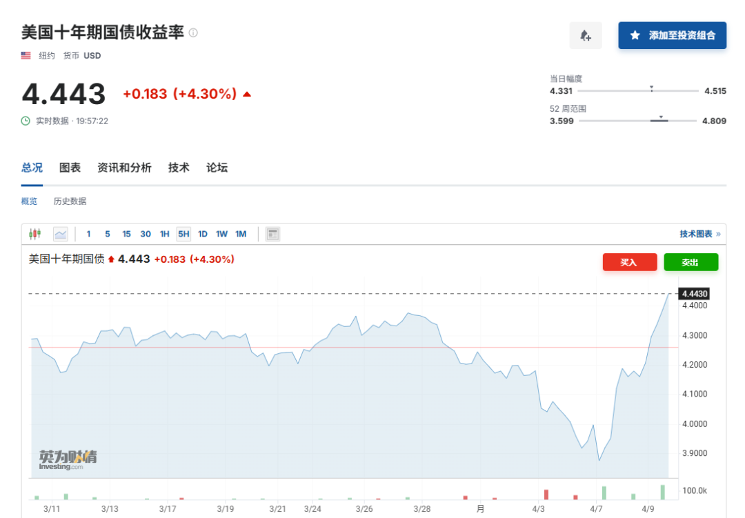745x518 pixels.
Task: Click the news overlay icon in chart toolbar
Action: 273,234
